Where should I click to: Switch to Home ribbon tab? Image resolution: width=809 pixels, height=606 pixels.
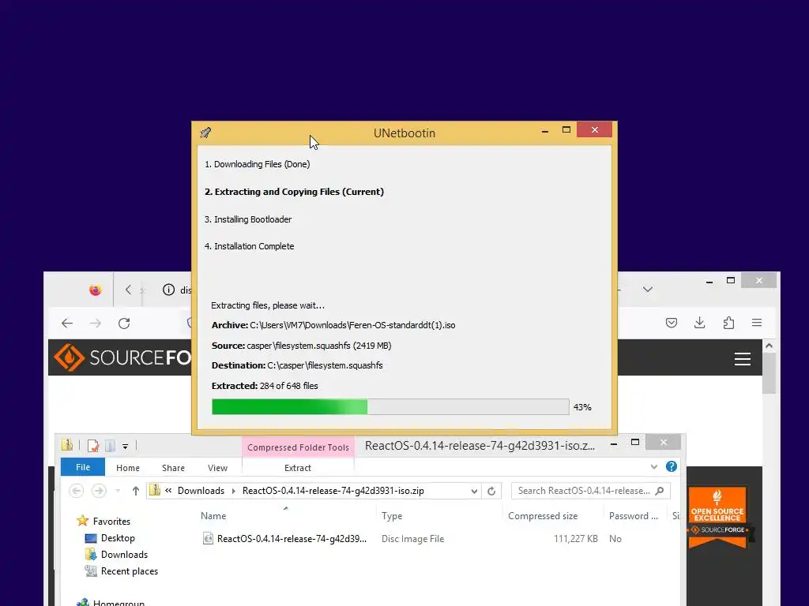128,468
